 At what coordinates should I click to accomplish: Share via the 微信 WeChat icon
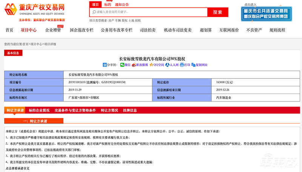point(122,65)
